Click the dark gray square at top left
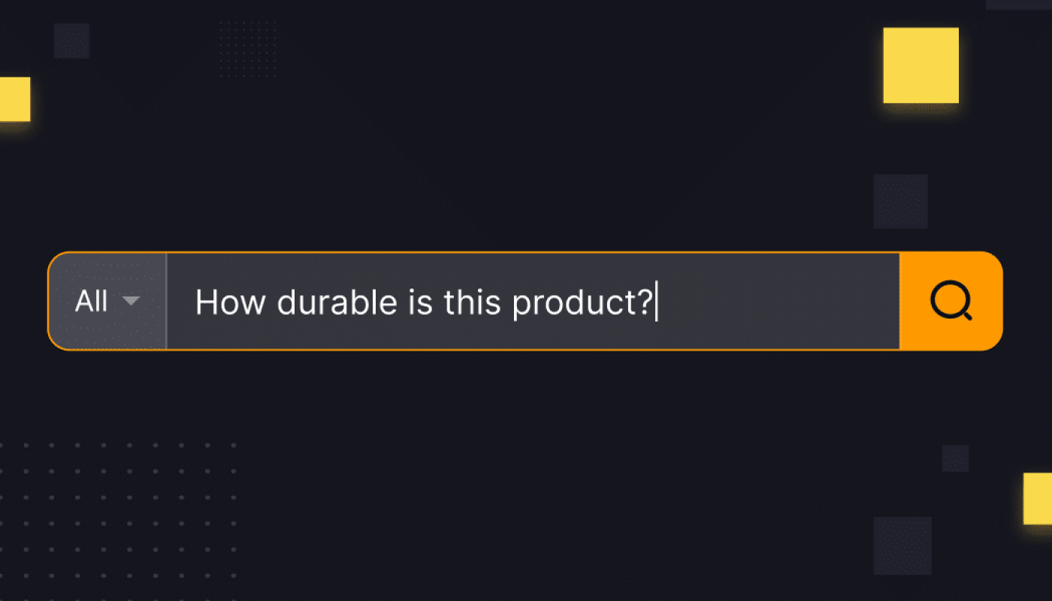The width and height of the screenshot is (1052, 601). pos(71,41)
